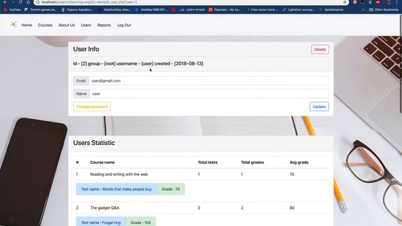Open the Users nav item
Viewport: 402px width, 226px height.
pyautogui.click(x=86, y=25)
